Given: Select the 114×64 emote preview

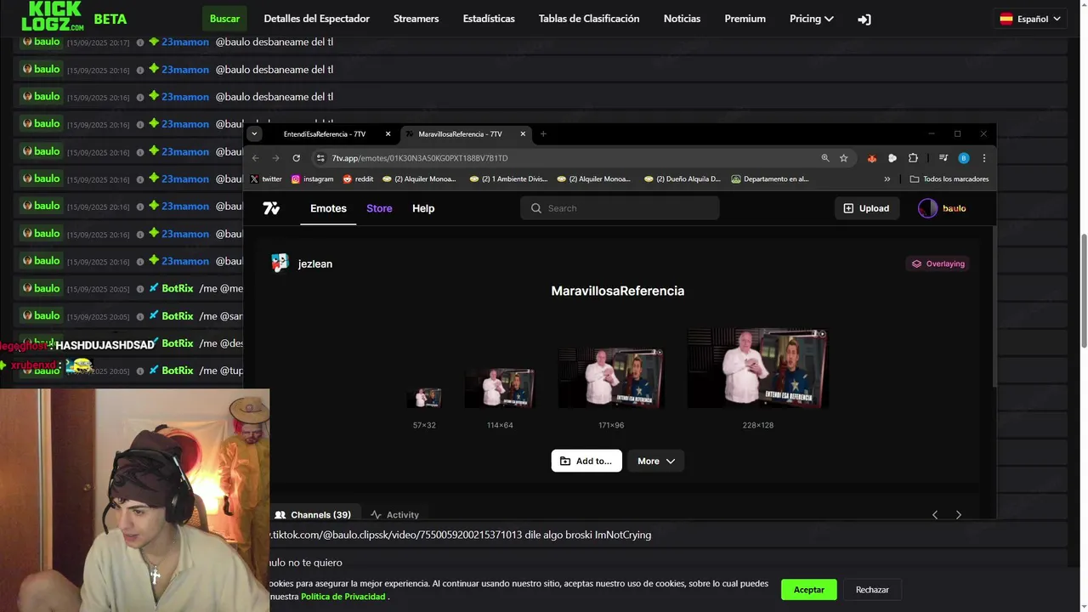Looking at the screenshot, I should tap(500, 388).
